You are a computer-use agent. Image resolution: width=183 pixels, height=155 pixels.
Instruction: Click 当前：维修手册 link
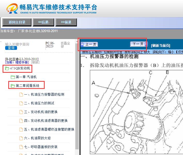(x=17, y=62)
